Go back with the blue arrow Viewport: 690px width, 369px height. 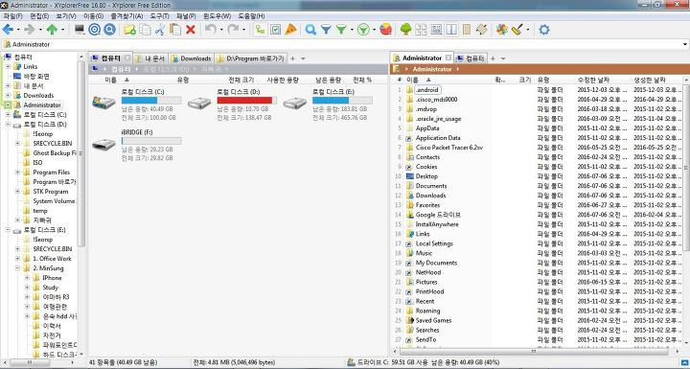click(8, 30)
